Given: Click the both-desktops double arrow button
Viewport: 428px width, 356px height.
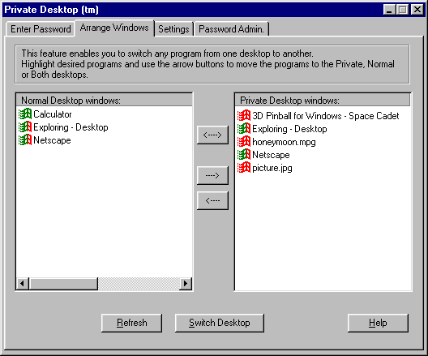Looking at the screenshot, I should coord(212,135).
